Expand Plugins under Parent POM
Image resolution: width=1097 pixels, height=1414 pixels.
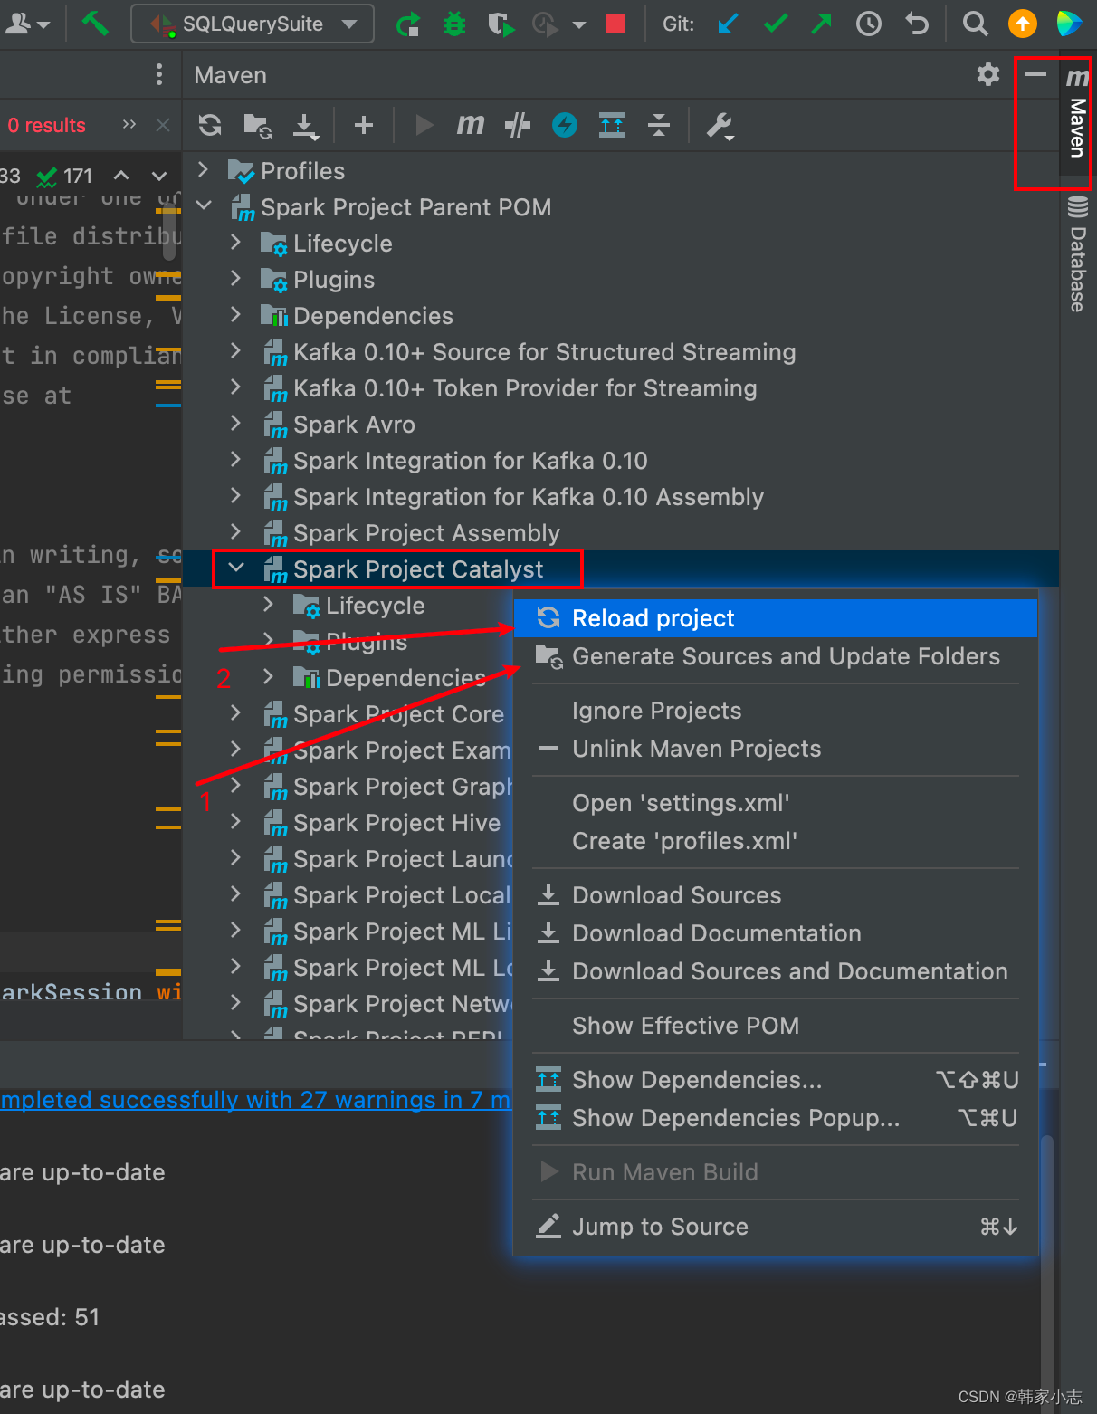click(x=236, y=278)
